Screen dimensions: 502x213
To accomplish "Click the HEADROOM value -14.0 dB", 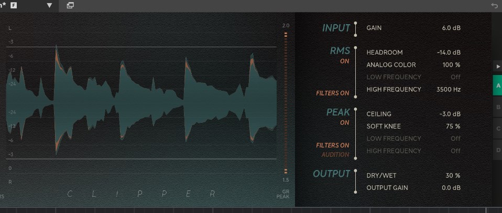I will tap(448, 52).
